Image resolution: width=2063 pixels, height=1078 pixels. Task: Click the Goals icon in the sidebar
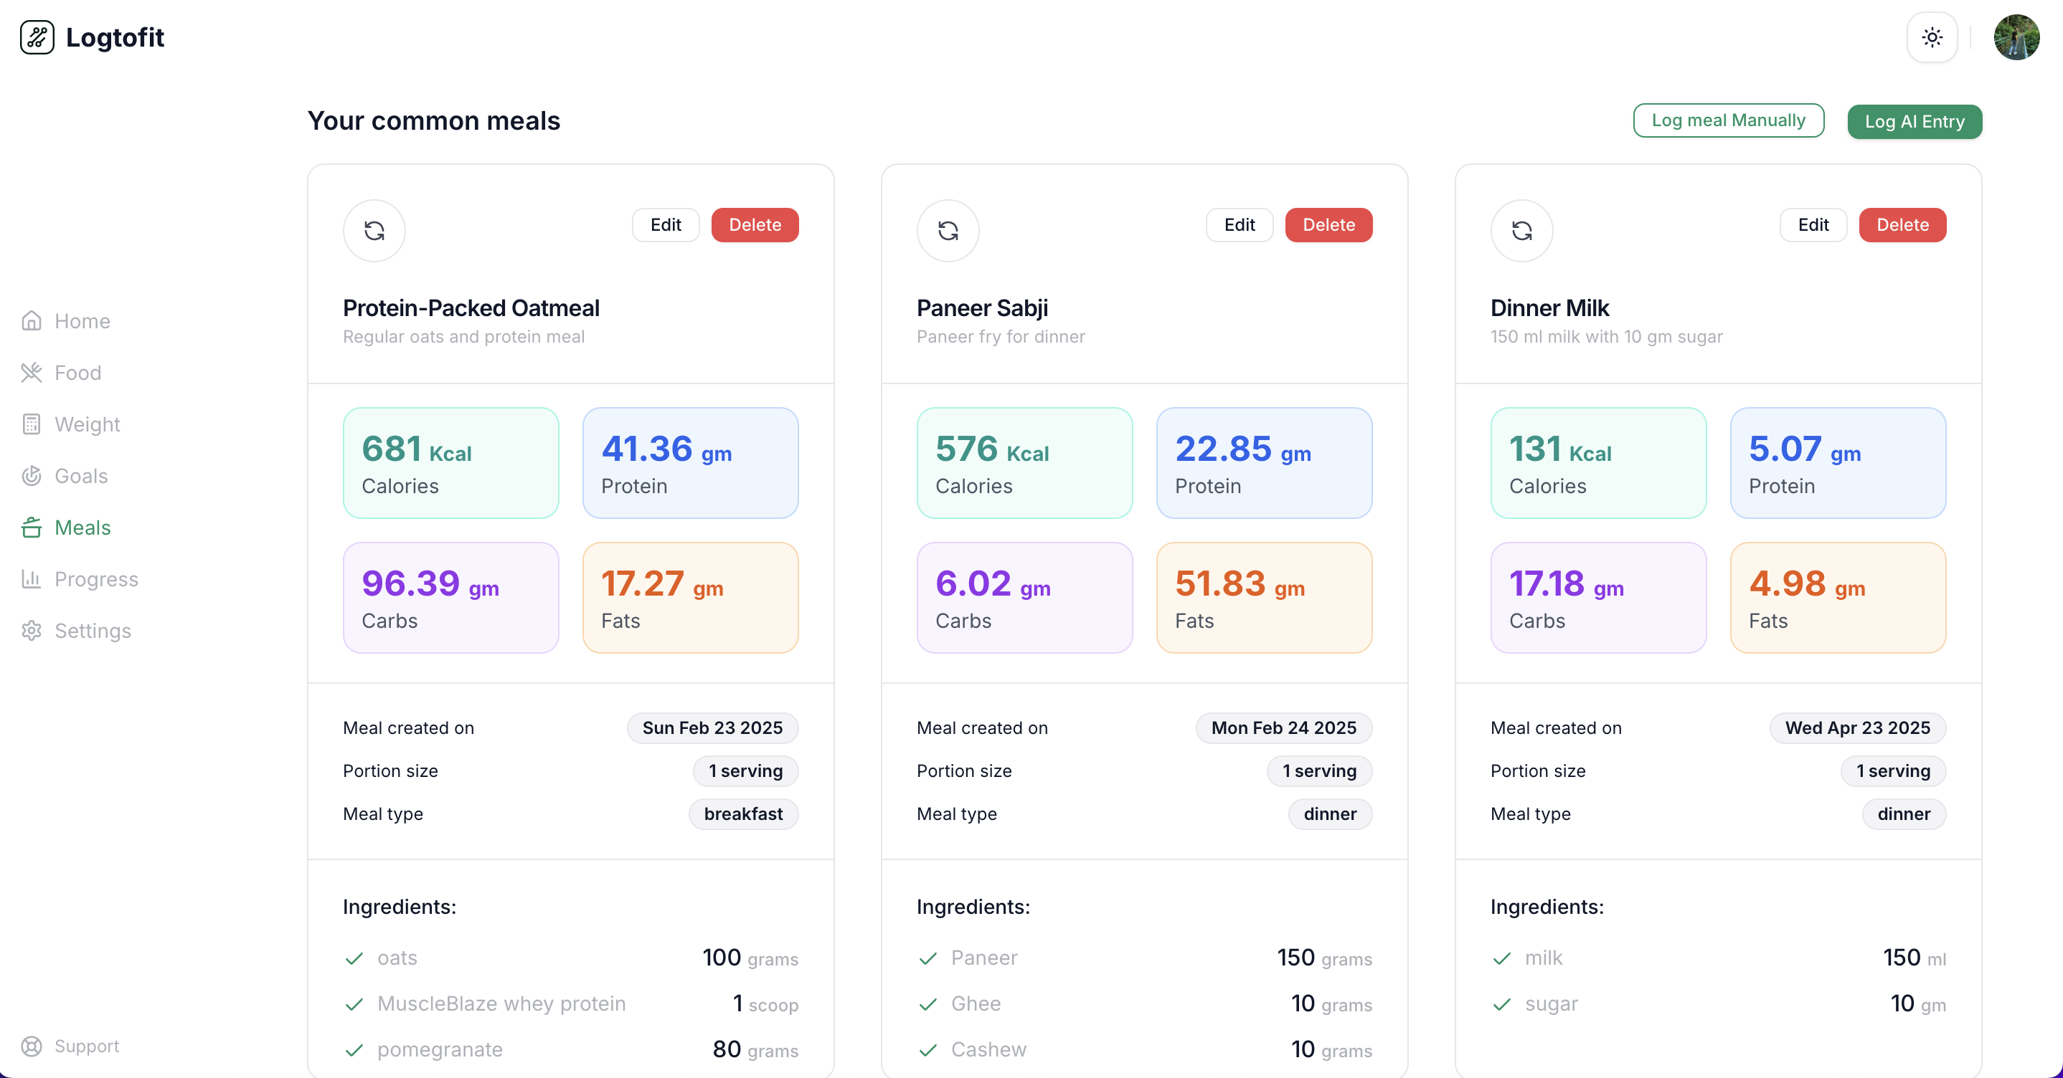[x=32, y=475]
